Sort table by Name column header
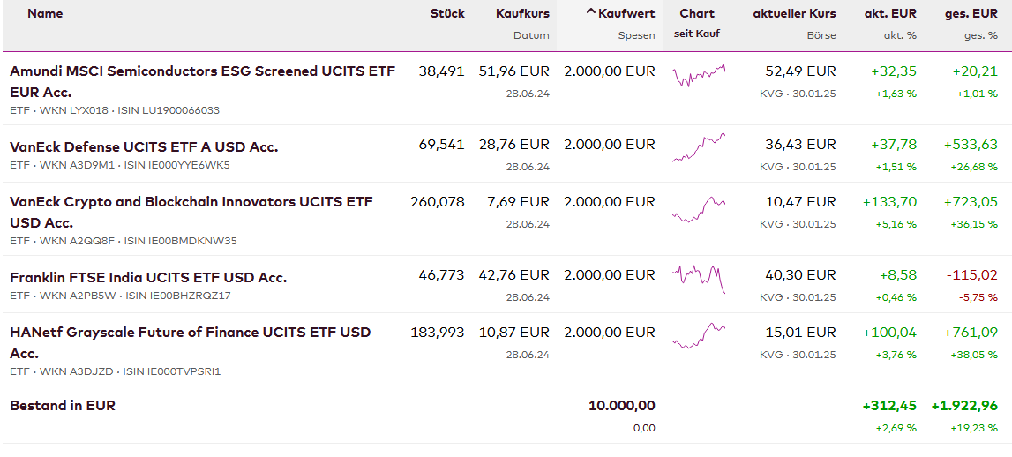 tap(45, 13)
